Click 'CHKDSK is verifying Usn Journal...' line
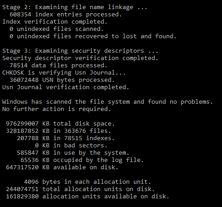 coord(64,73)
